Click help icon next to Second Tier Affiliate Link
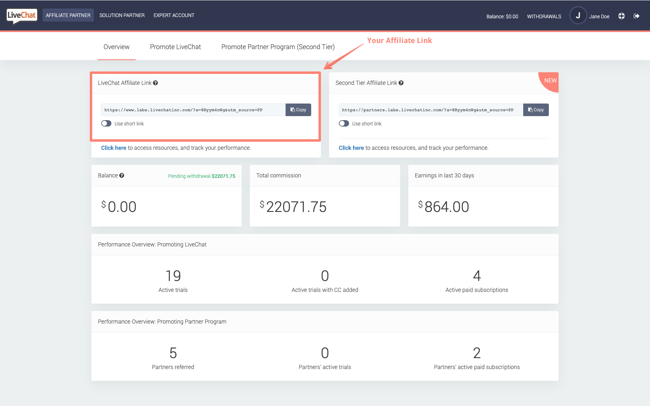650x406 pixels. [401, 83]
